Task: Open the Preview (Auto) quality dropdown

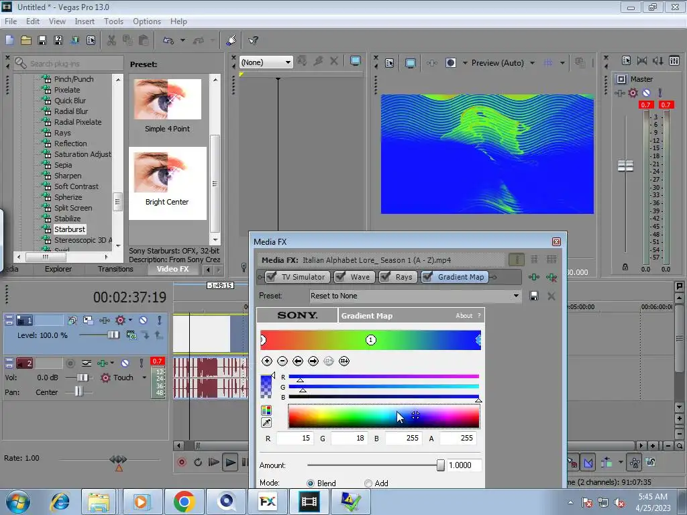Action: click(532, 62)
